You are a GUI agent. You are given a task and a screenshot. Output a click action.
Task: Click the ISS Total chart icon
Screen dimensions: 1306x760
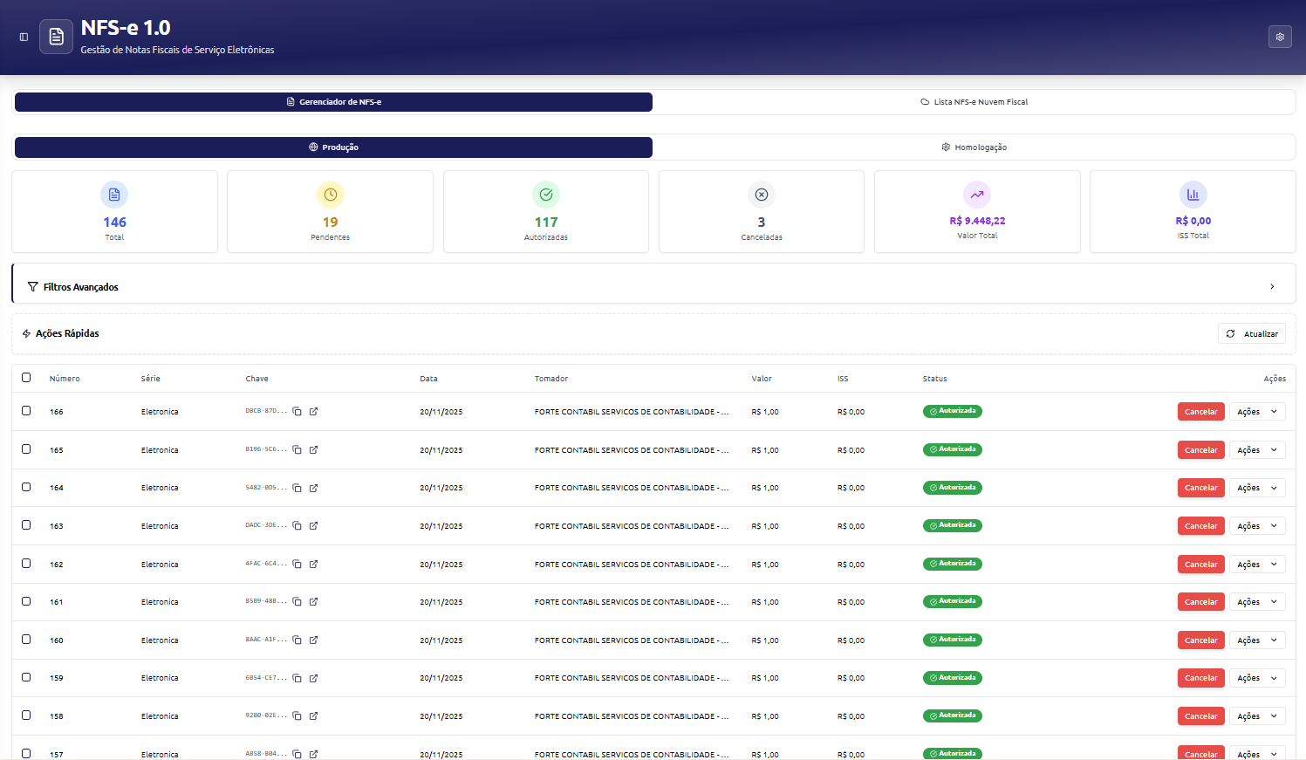[x=1193, y=195]
